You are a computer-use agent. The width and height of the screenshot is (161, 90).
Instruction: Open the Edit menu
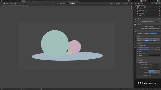[x=7, y=1]
